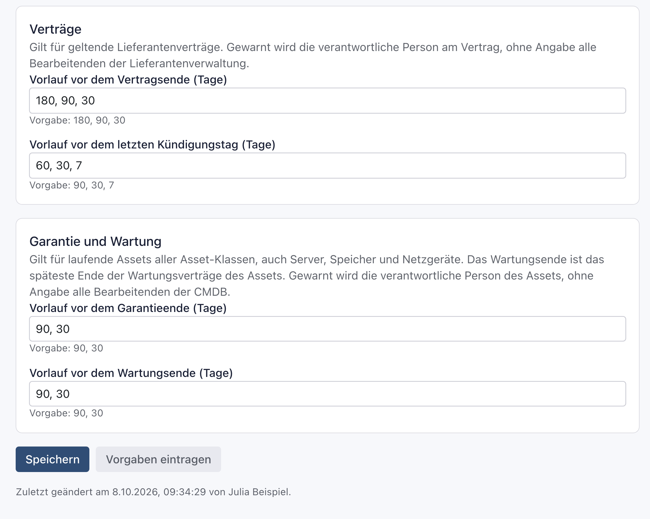Click label Vorlauf vor dem Garantieende (Tage)
Screen dimensions: 650x519
click(128, 308)
